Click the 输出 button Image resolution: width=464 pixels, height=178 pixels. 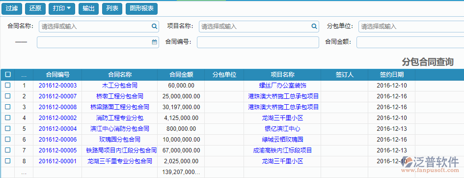coord(88,8)
